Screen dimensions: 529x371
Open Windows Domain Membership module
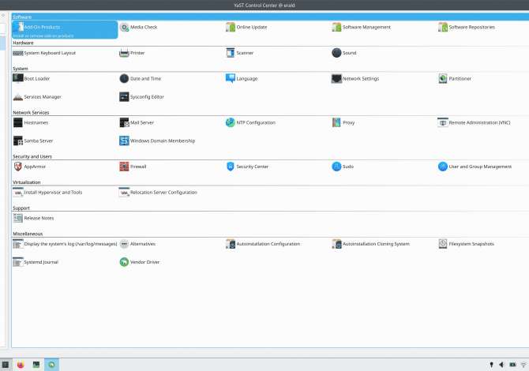coord(157,141)
